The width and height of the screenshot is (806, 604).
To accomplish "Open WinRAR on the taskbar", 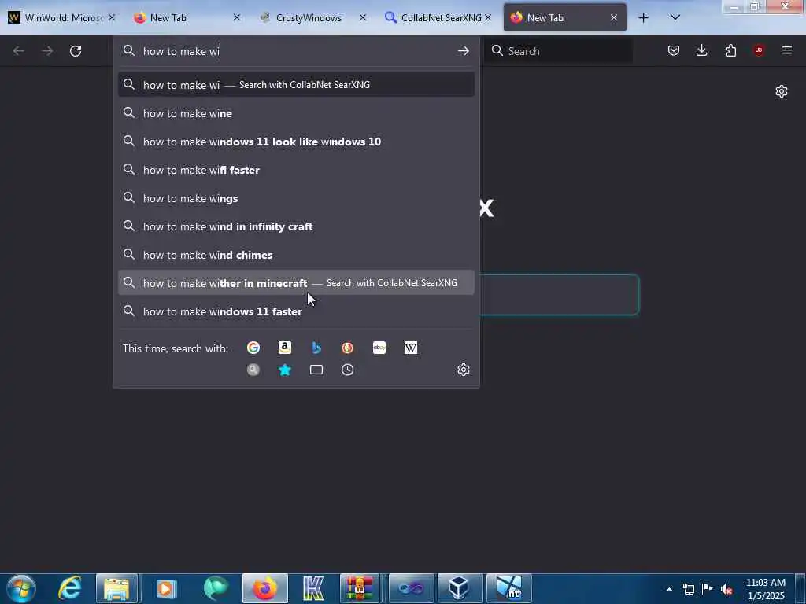I will point(360,588).
